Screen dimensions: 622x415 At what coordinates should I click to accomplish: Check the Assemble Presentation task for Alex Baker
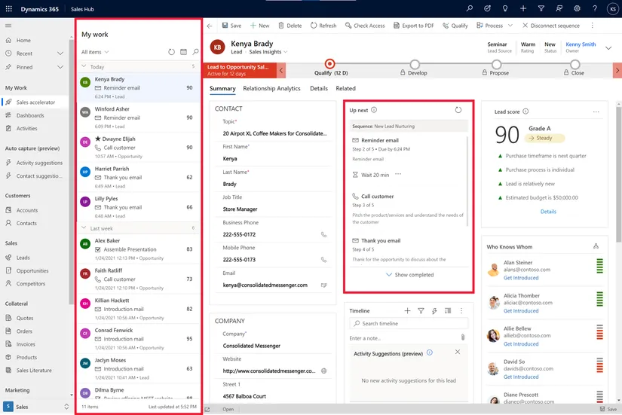pos(98,249)
